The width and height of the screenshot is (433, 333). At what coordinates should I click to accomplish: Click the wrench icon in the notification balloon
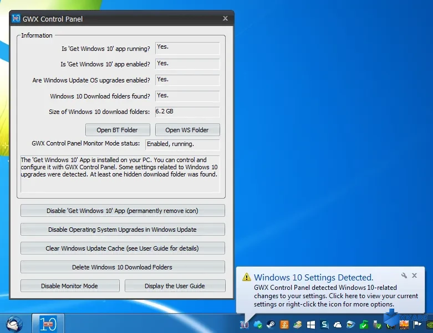404,275
